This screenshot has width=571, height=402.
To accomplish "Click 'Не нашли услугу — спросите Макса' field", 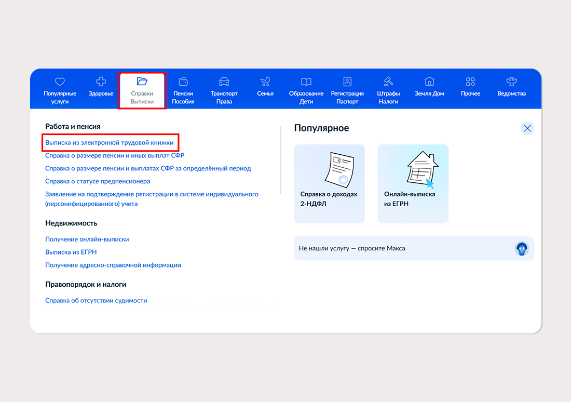I will (x=414, y=248).
